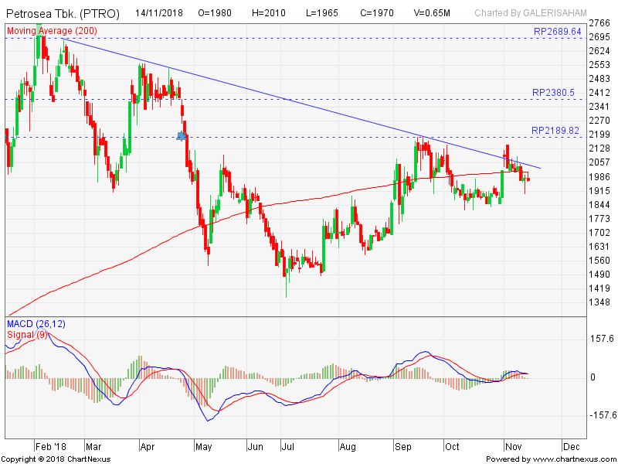Select the RP2380.5 horizontal line label
This screenshot has height=464, width=618.
(553, 92)
